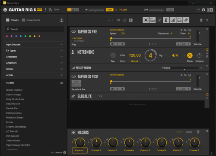Start playback on Tapedeck Post

click(x=118, y=89)
